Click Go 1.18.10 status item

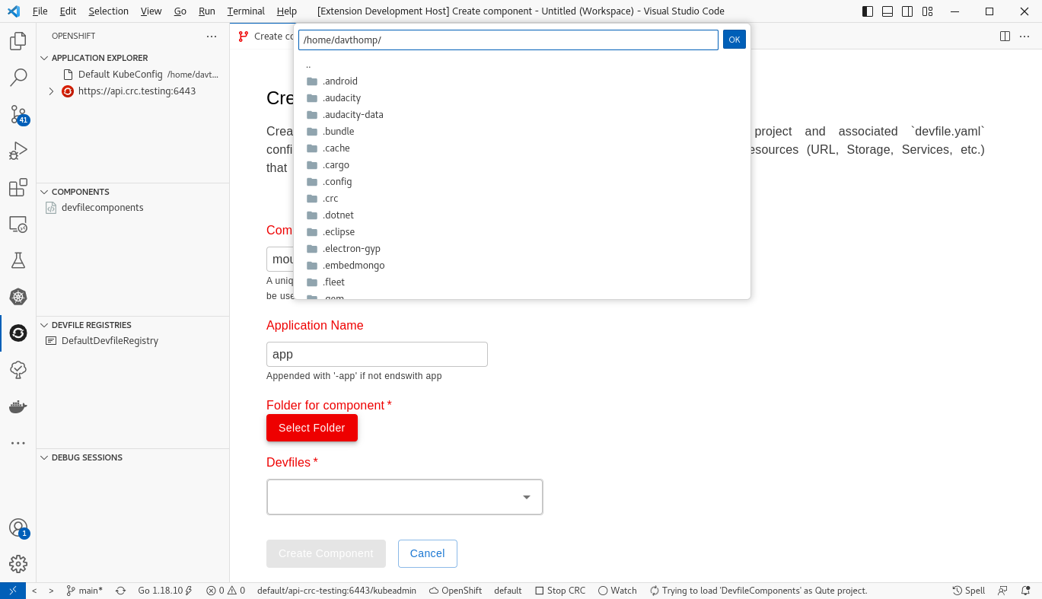(165, 591)
